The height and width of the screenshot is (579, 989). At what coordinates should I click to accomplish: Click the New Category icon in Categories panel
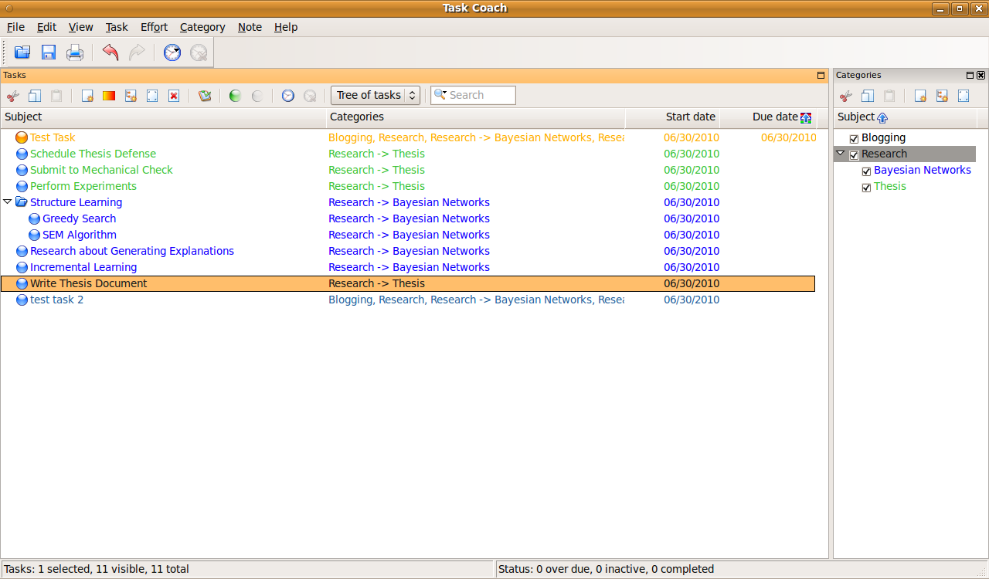[920, 96]
